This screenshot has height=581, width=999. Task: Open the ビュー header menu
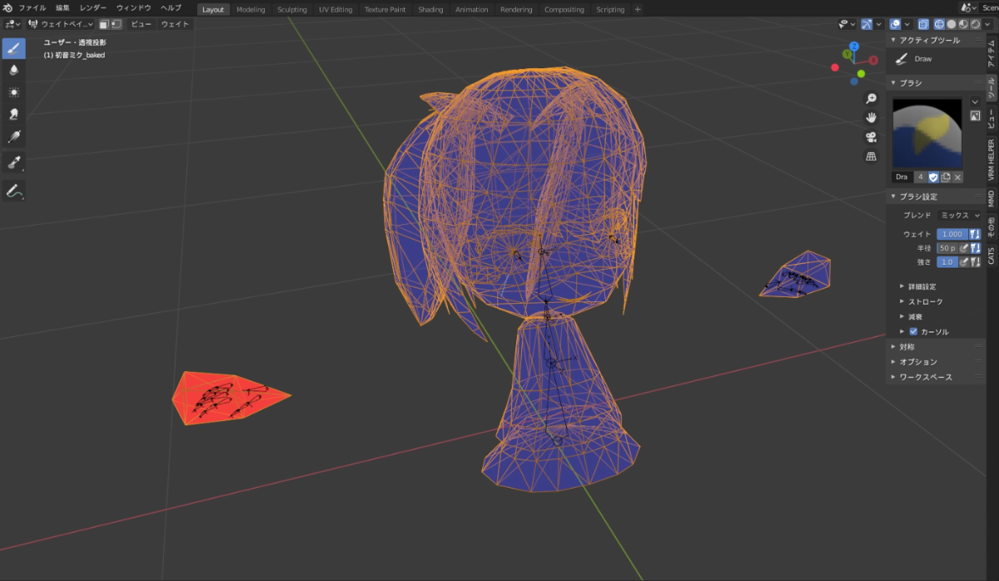[x=141, y=24]
